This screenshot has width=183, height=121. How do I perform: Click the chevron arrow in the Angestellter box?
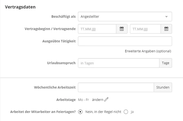(x=166, y=16)
